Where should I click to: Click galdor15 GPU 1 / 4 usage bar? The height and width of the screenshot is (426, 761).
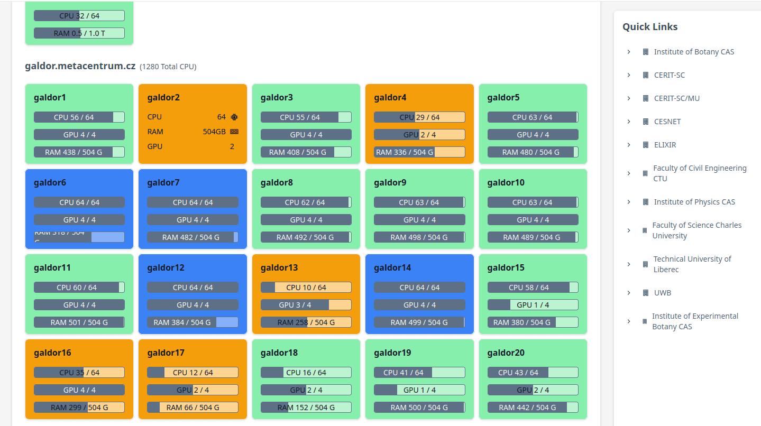point(533,305)
